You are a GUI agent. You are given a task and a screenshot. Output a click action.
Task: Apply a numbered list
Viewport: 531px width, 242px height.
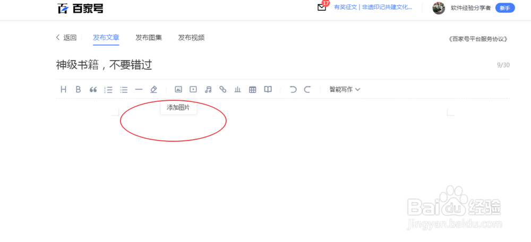pyautogui.click(x=108, y=90)
